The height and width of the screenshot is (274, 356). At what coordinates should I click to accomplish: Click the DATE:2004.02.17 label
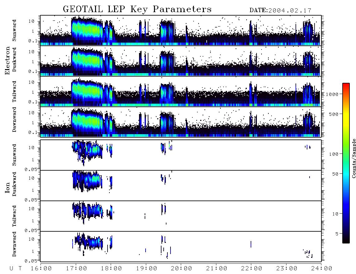(x=280, y=11)
